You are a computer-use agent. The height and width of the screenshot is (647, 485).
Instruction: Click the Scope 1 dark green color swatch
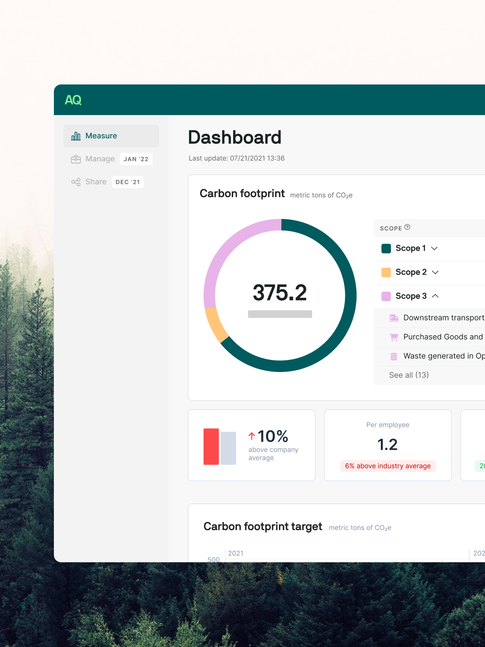click(x=386, y=248)
